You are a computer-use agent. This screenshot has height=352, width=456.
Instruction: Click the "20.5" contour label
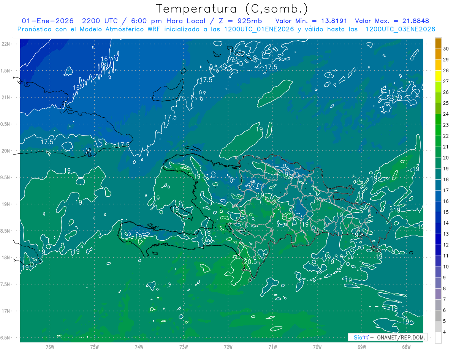pyautogui.click(x=250, y=262)
